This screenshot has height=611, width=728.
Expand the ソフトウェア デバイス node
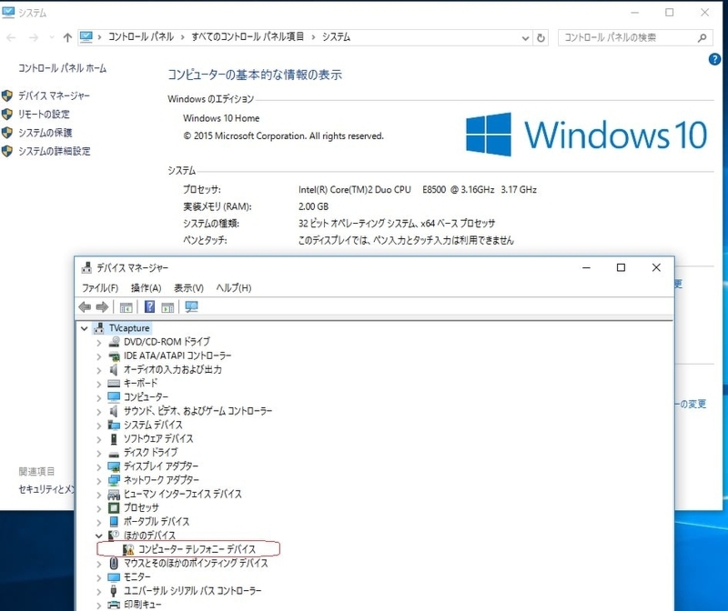pyautogui.click(x=99, y=439)
